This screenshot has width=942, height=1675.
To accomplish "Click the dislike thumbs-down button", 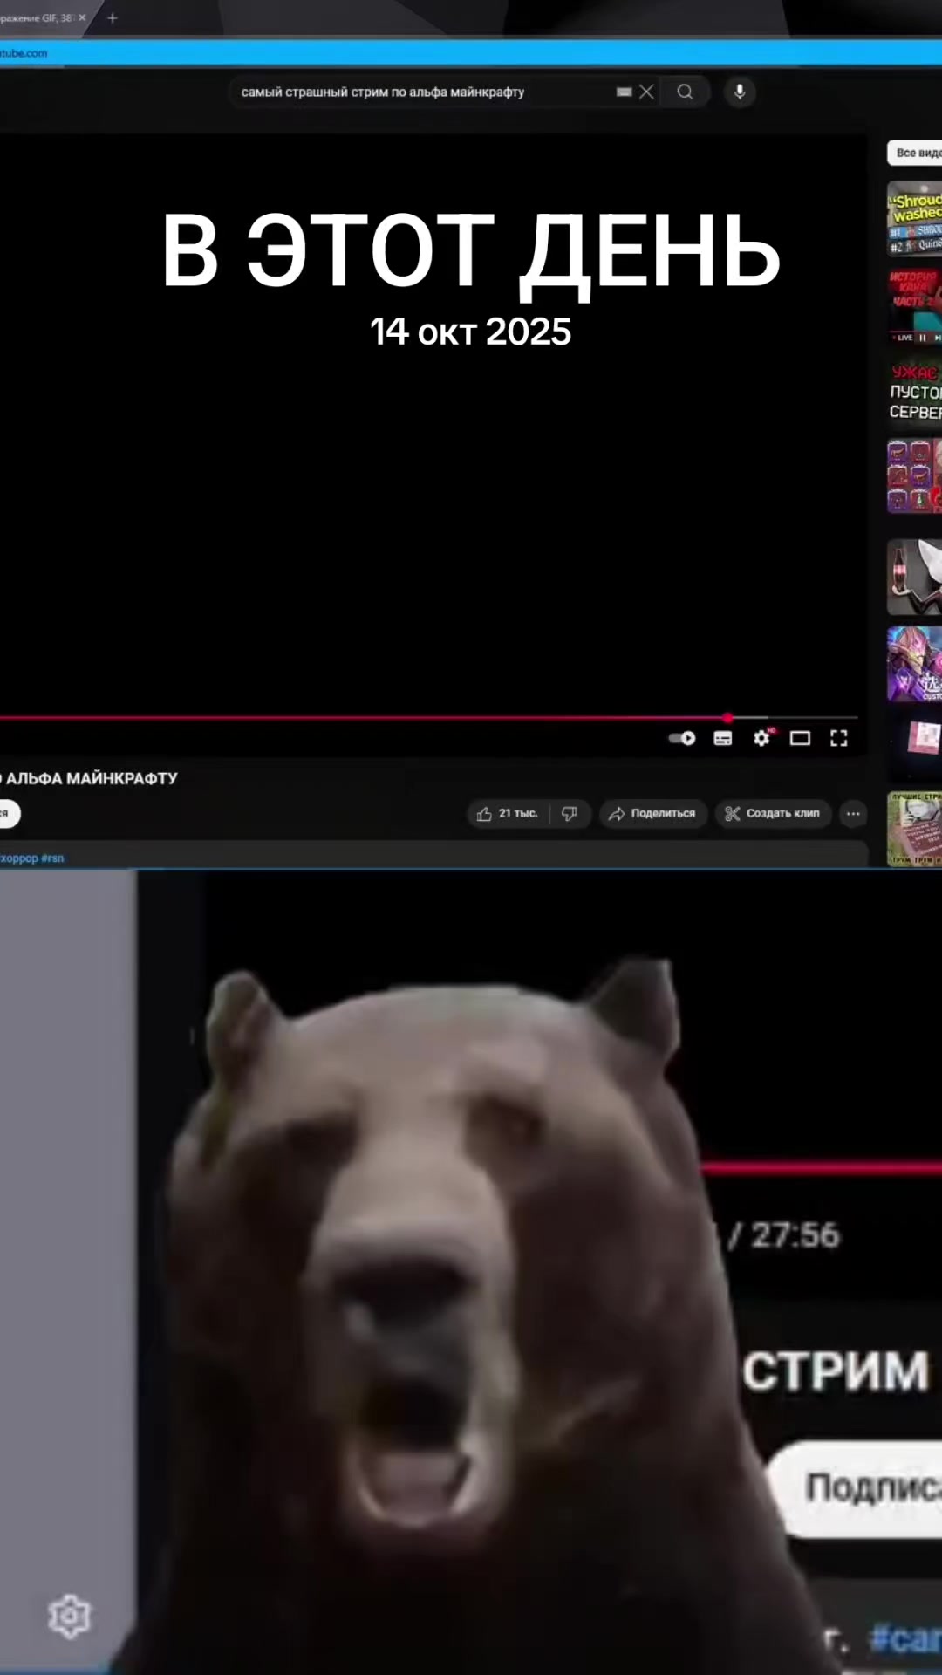I will tap(570, 813).
